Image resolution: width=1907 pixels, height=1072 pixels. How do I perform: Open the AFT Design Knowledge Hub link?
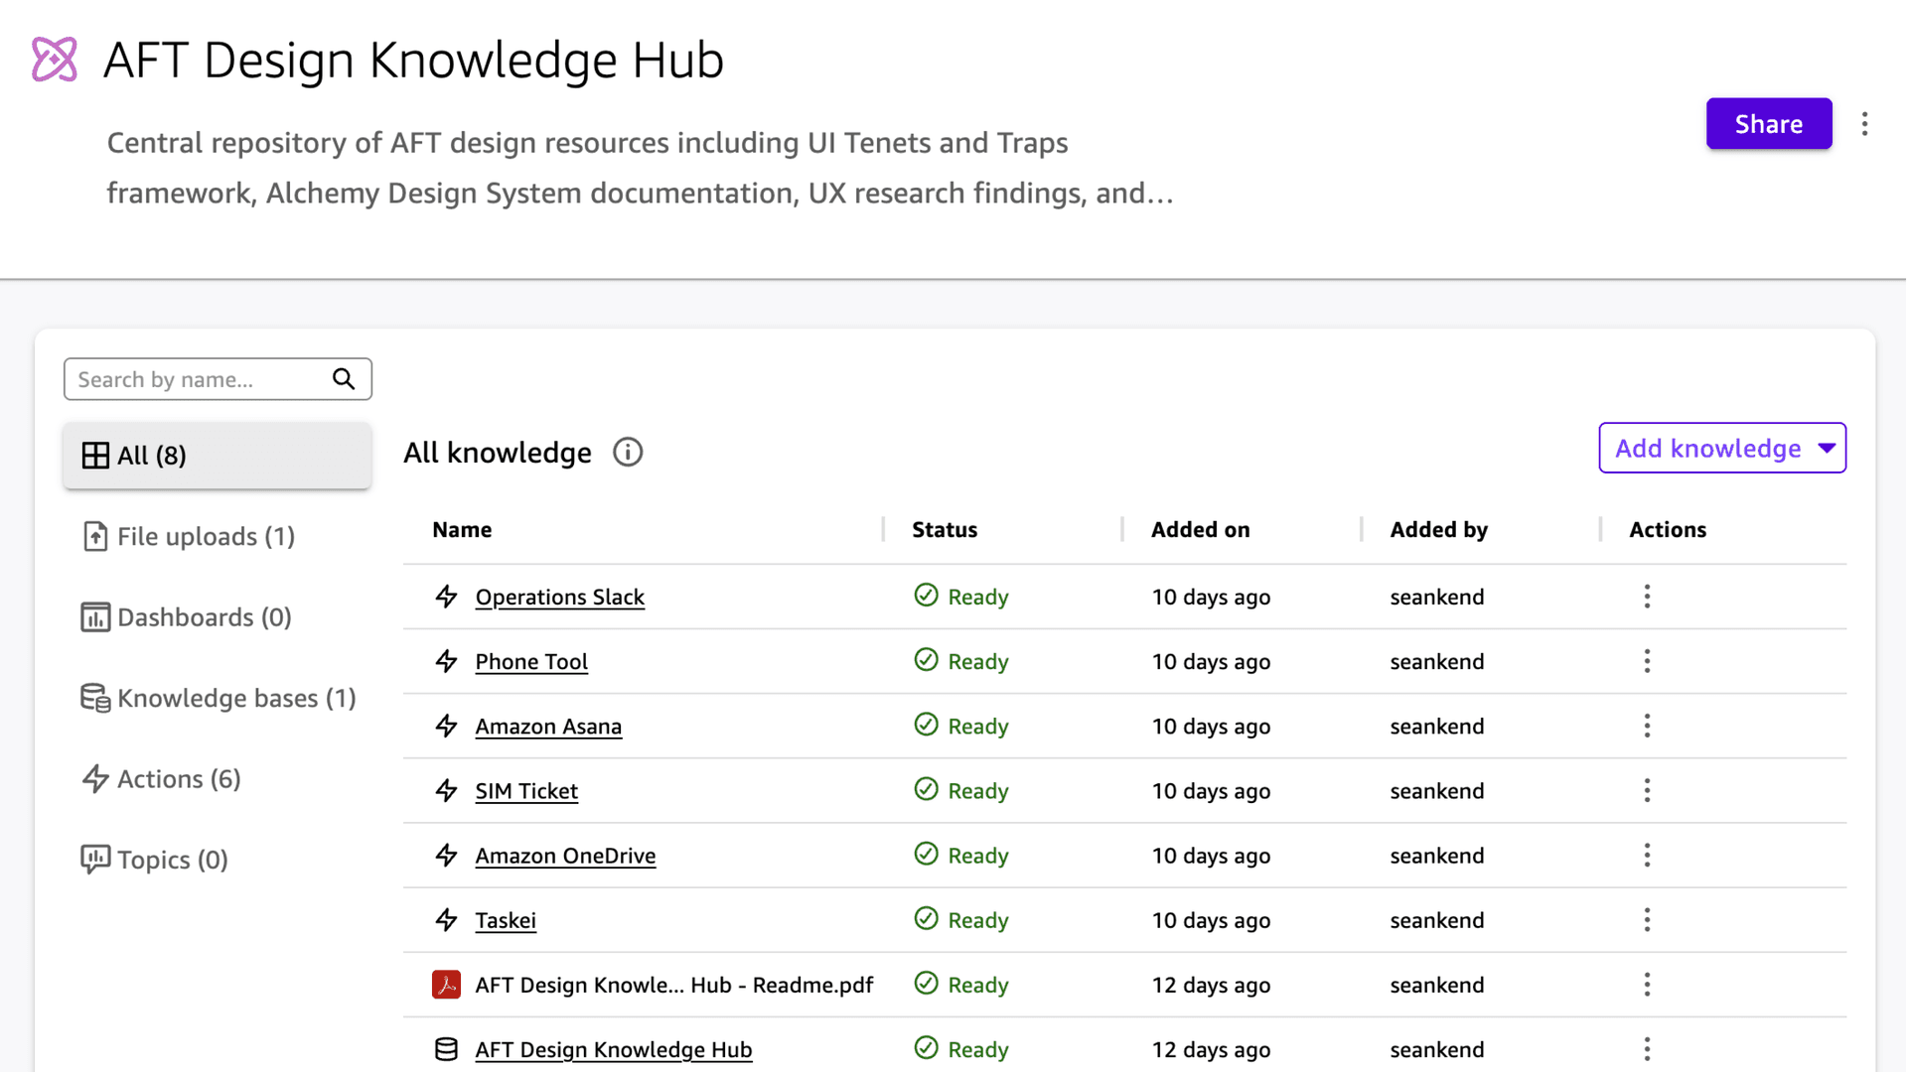coord(613,1049)
